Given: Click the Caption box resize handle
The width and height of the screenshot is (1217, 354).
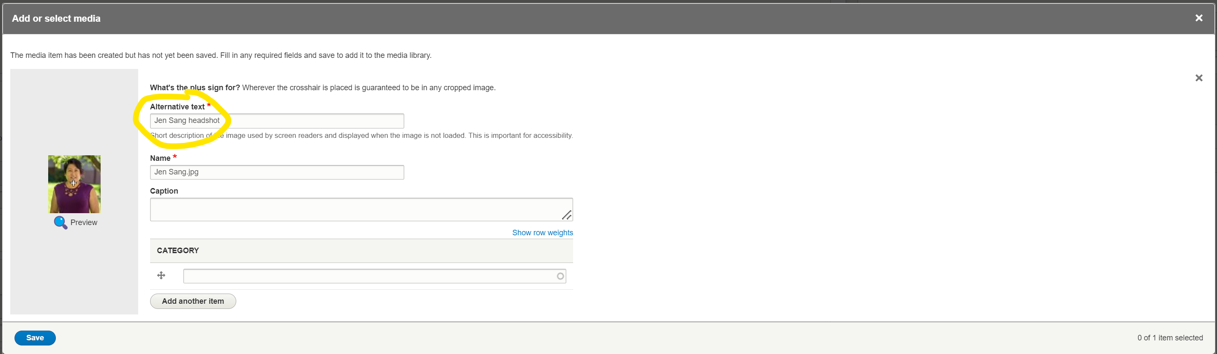Looking at the screenshot, I should pyautogui.click(x=567, y=215).
